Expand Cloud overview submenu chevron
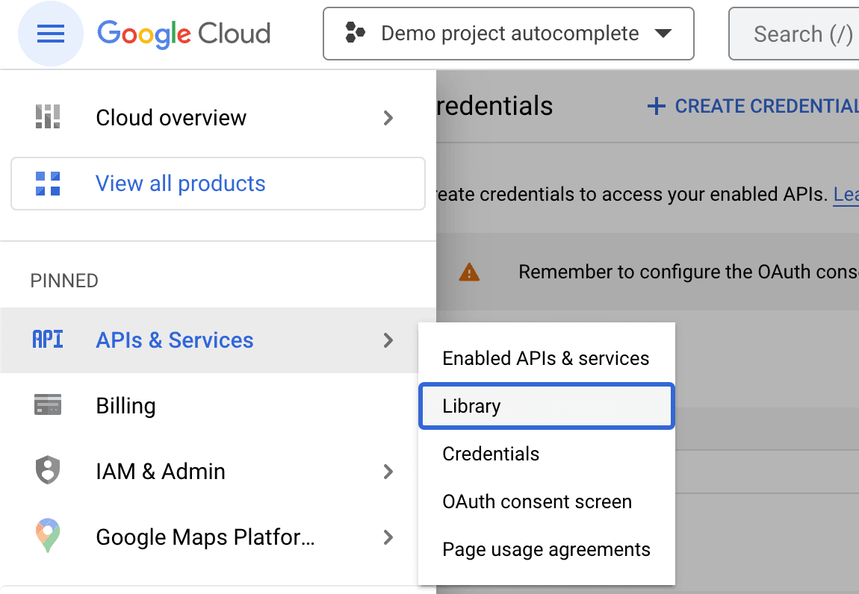 (x=388, y=118)
